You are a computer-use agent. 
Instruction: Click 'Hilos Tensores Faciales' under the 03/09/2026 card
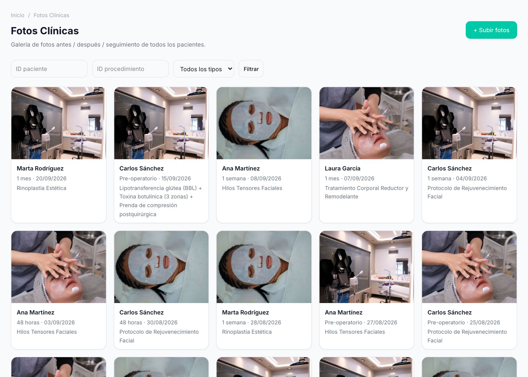point(47,332)
